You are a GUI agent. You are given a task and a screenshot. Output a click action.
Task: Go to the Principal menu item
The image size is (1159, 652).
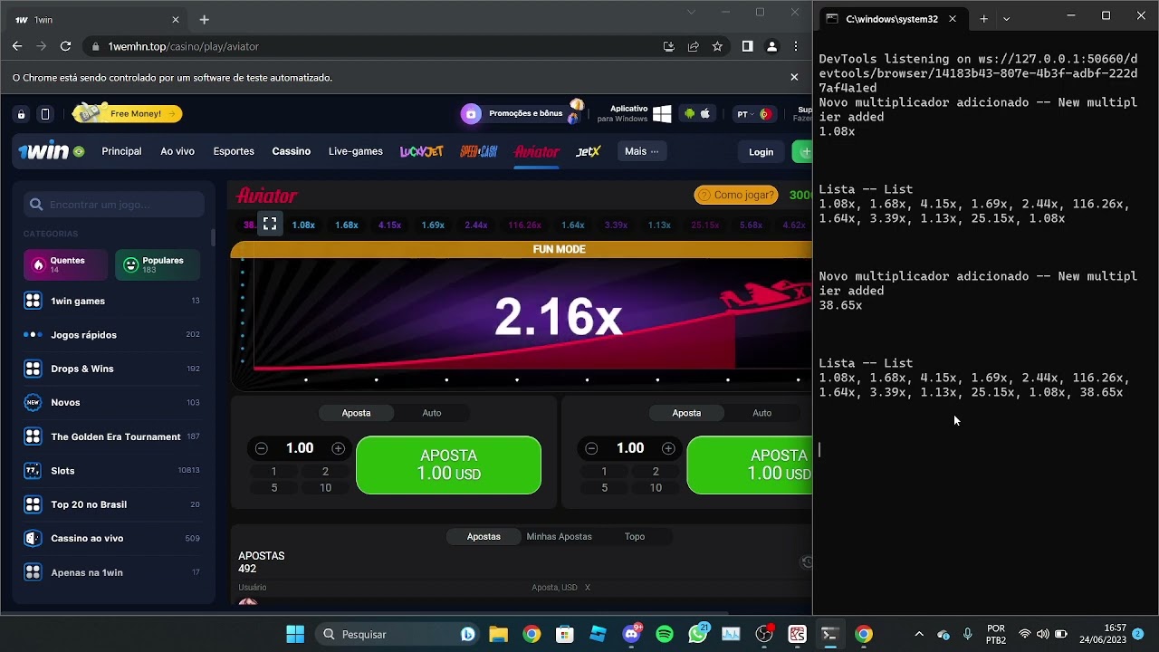click(x=121, y=151)
